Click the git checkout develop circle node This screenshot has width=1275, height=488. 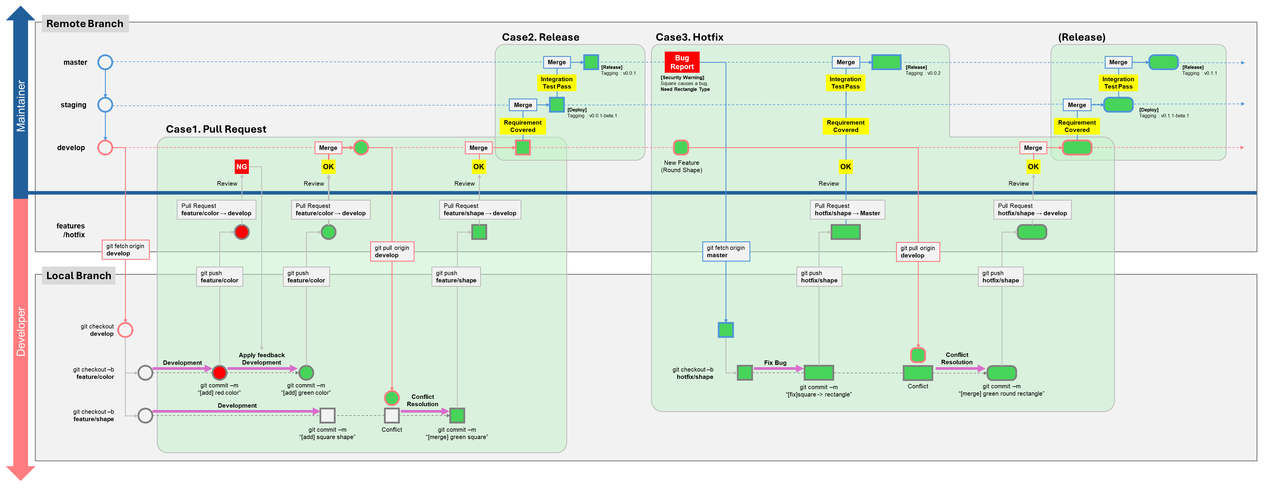(125, 329)
